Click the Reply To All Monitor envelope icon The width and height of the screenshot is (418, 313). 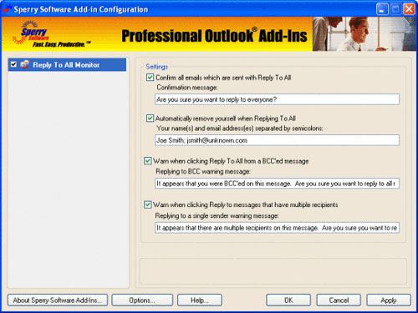(25, 64)
